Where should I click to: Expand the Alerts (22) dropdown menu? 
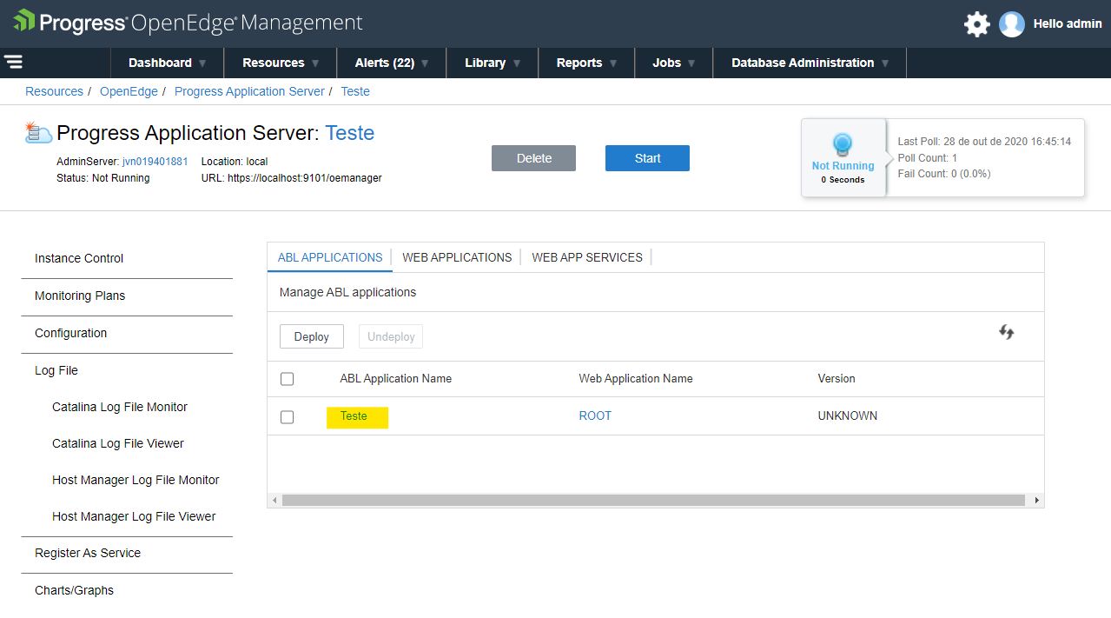[x=392, y=63]
